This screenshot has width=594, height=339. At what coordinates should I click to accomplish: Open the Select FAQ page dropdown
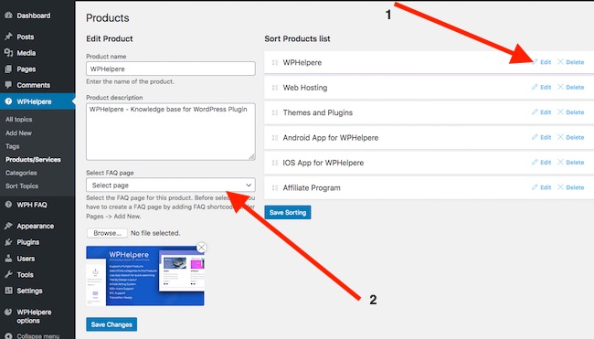[171, 185]
